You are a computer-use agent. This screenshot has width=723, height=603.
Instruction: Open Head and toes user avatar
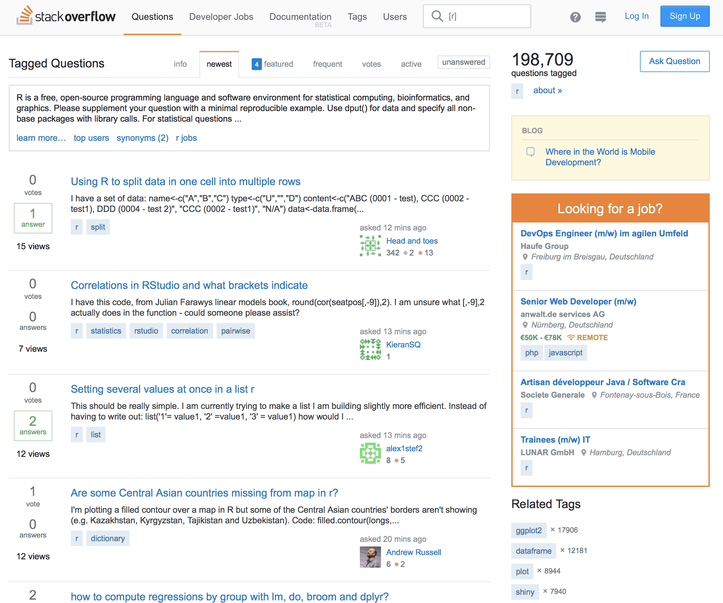click(370, 246)
